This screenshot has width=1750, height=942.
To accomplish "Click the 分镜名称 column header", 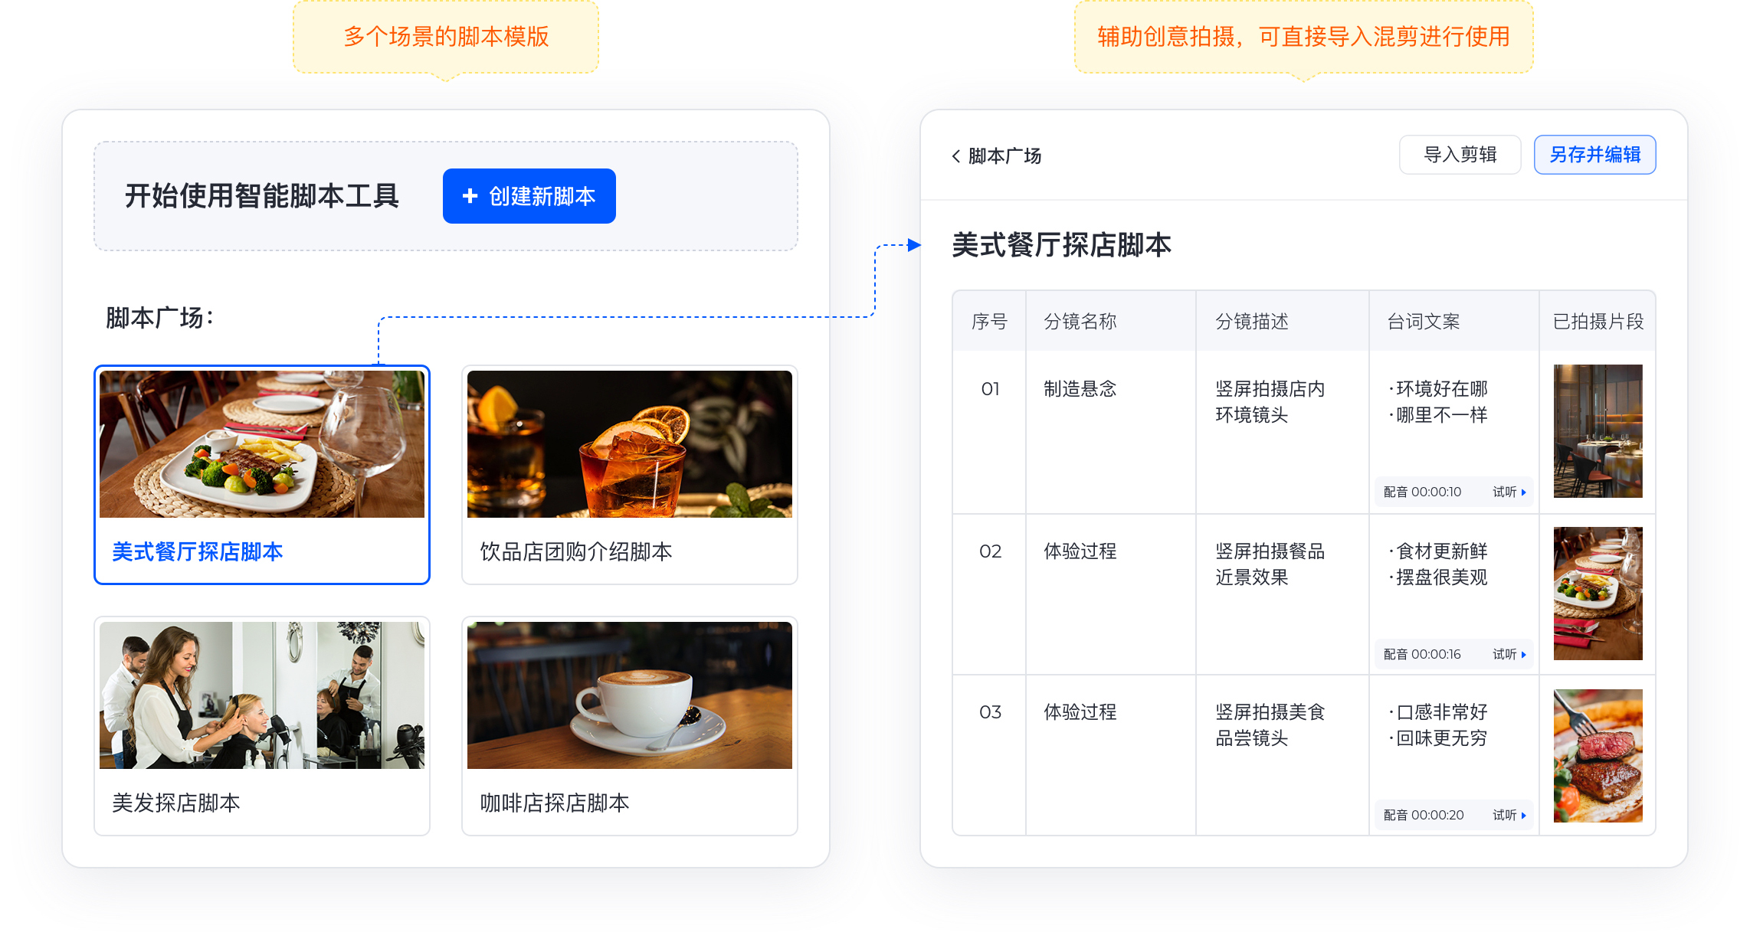I will pos(1080,322).
